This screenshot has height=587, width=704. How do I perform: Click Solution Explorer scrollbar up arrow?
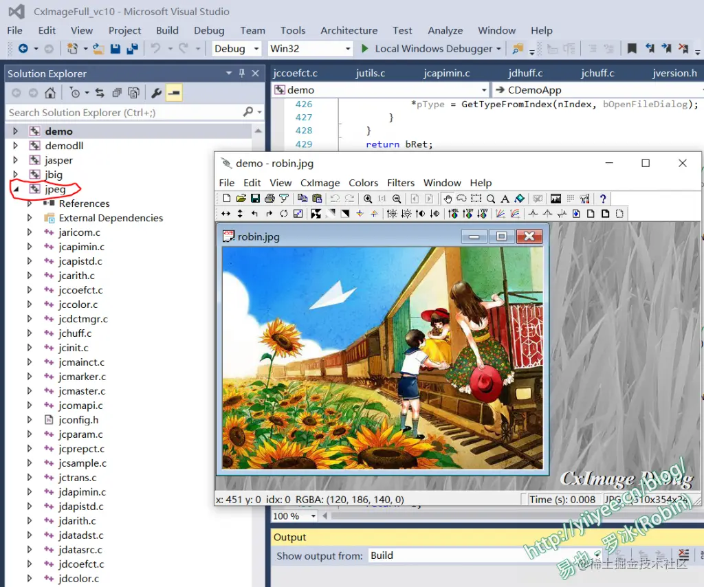click(258, 131)
